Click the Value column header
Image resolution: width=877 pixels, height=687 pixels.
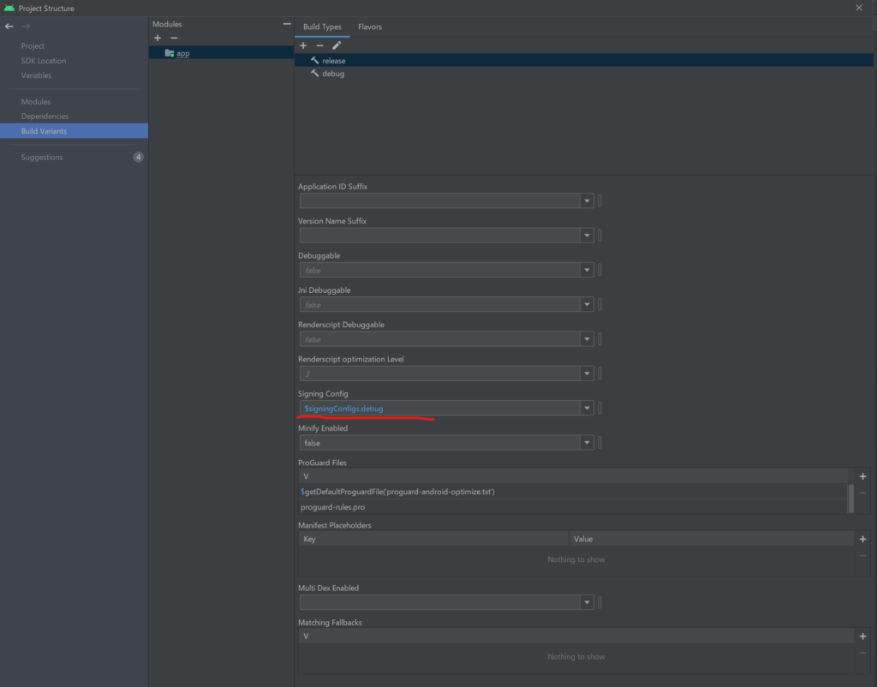tap(712, 540)
